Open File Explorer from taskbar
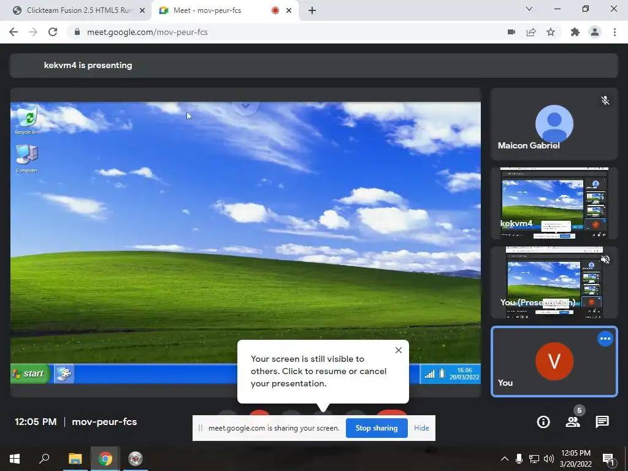Viewport: 628px width, 471px height. click(x=75, y=459)
